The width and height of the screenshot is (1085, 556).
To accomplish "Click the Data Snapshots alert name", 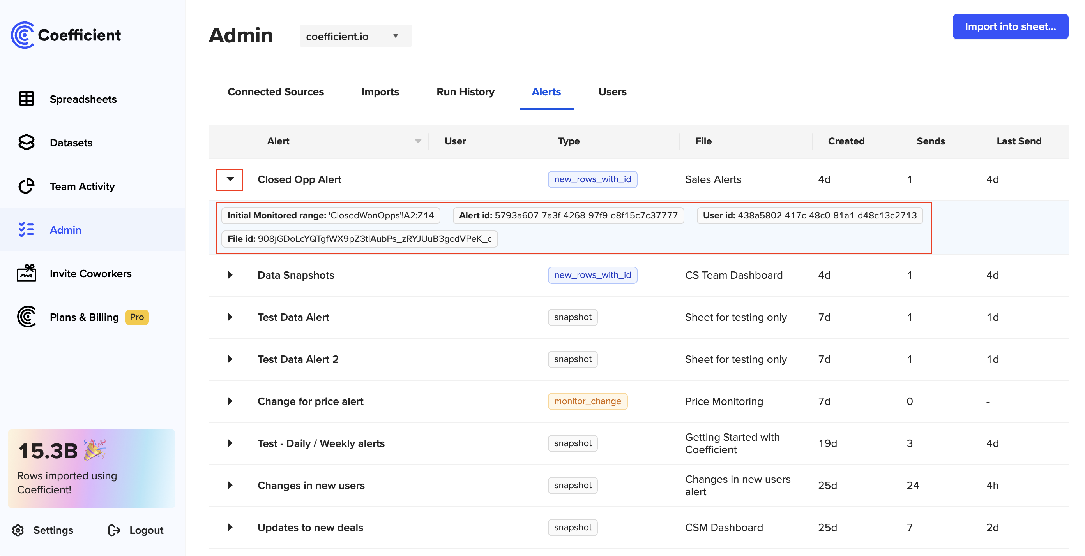I will [x=296, y=275].
